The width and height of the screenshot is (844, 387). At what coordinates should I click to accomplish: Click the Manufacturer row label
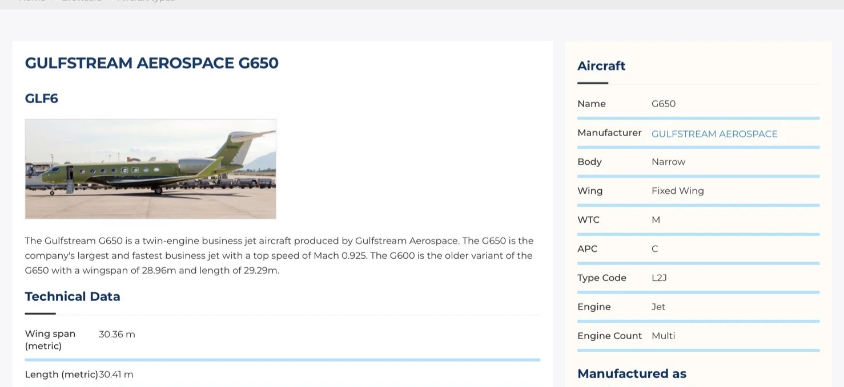(x=609, y=133)
